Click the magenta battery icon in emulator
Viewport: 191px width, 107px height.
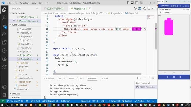coord(169,26)
